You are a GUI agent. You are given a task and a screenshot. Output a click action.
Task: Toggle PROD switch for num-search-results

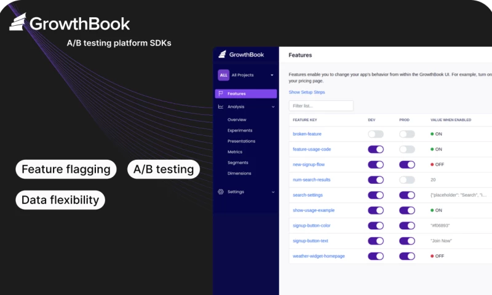[407, 180]
